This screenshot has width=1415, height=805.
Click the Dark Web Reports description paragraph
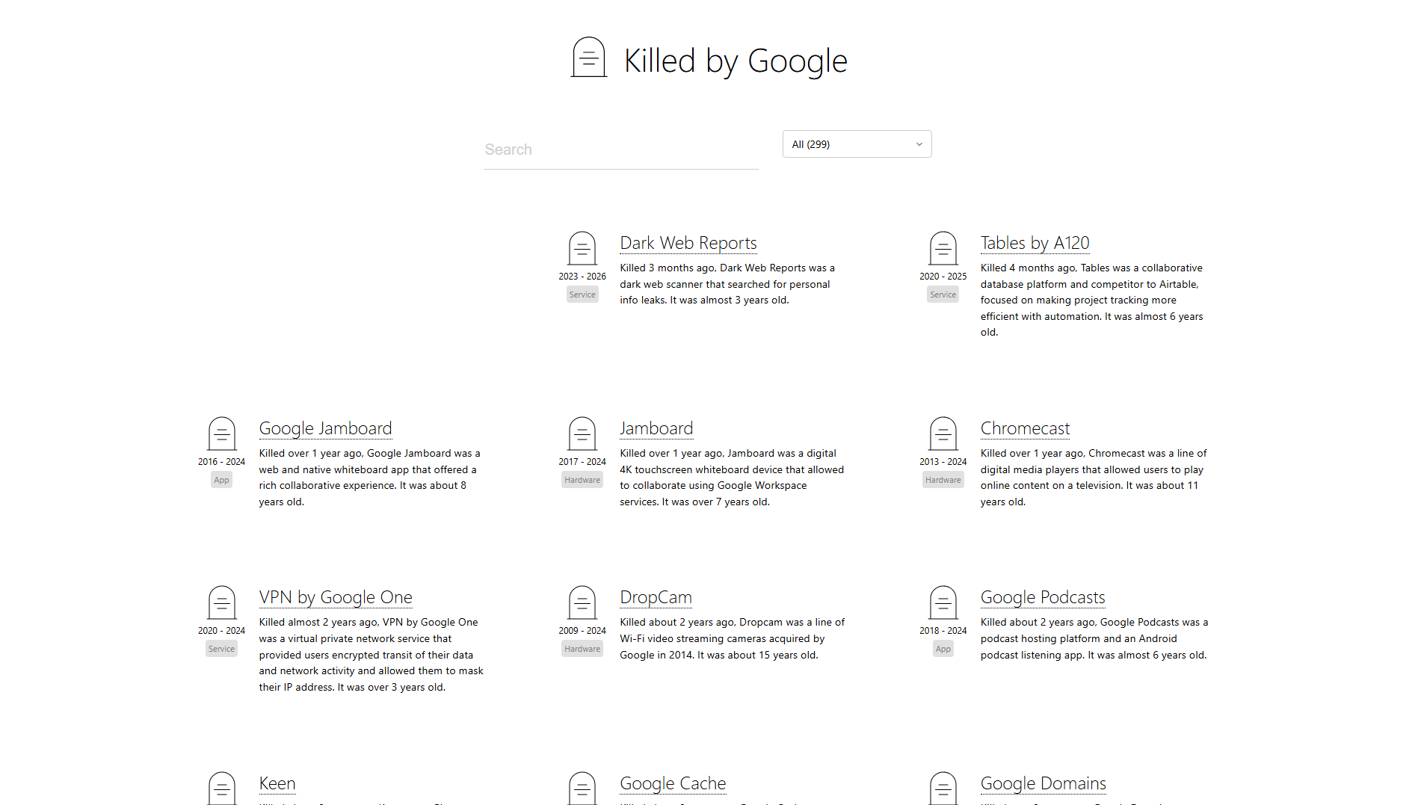(x=727, y=284)
